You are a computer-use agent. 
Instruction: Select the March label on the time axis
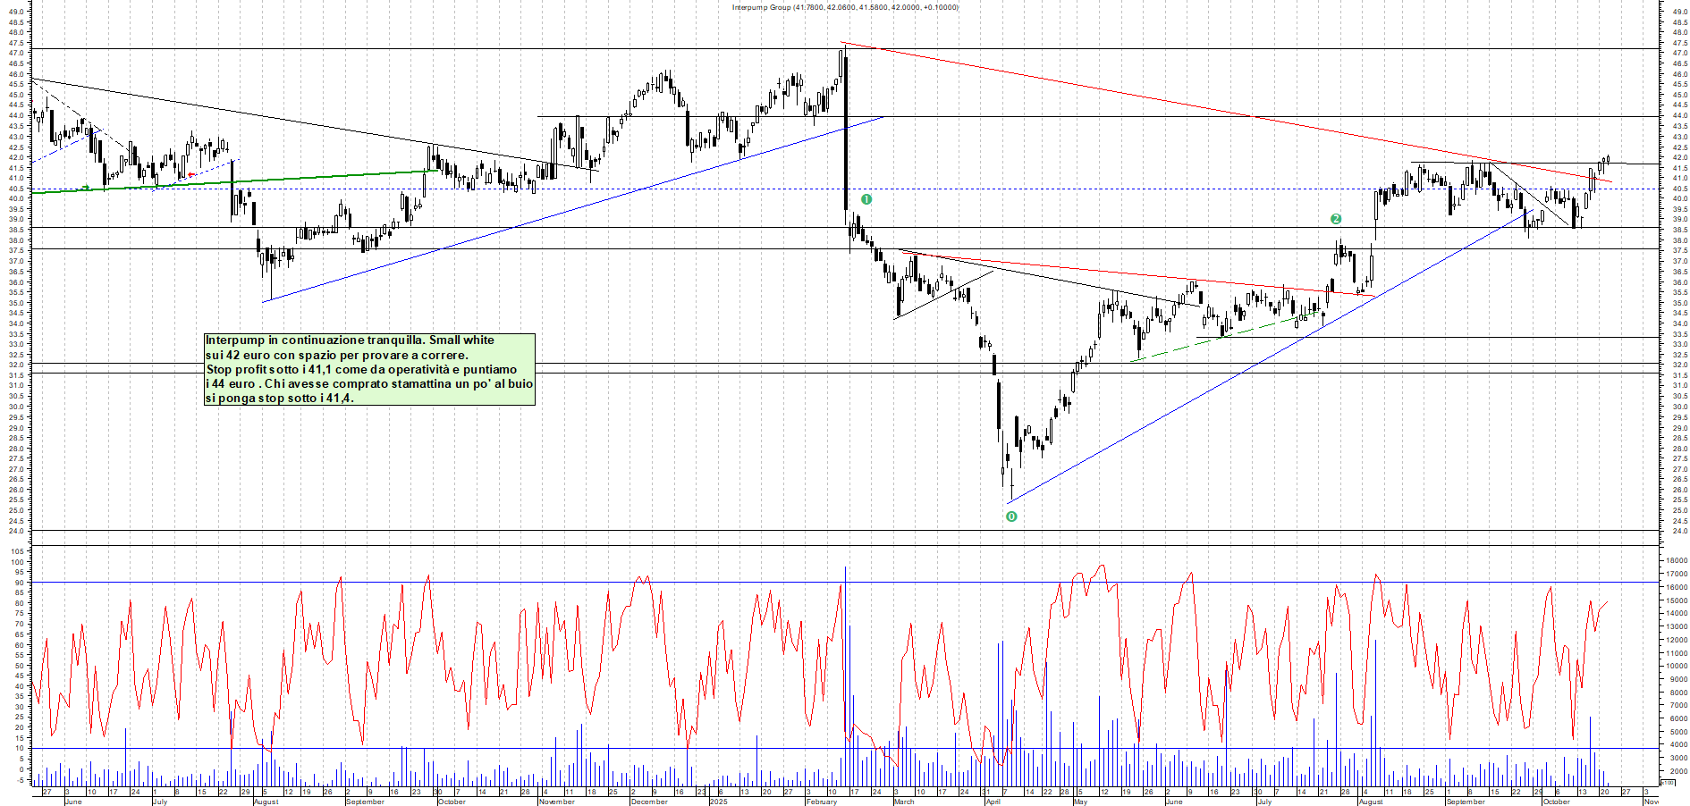click(903, 802)
